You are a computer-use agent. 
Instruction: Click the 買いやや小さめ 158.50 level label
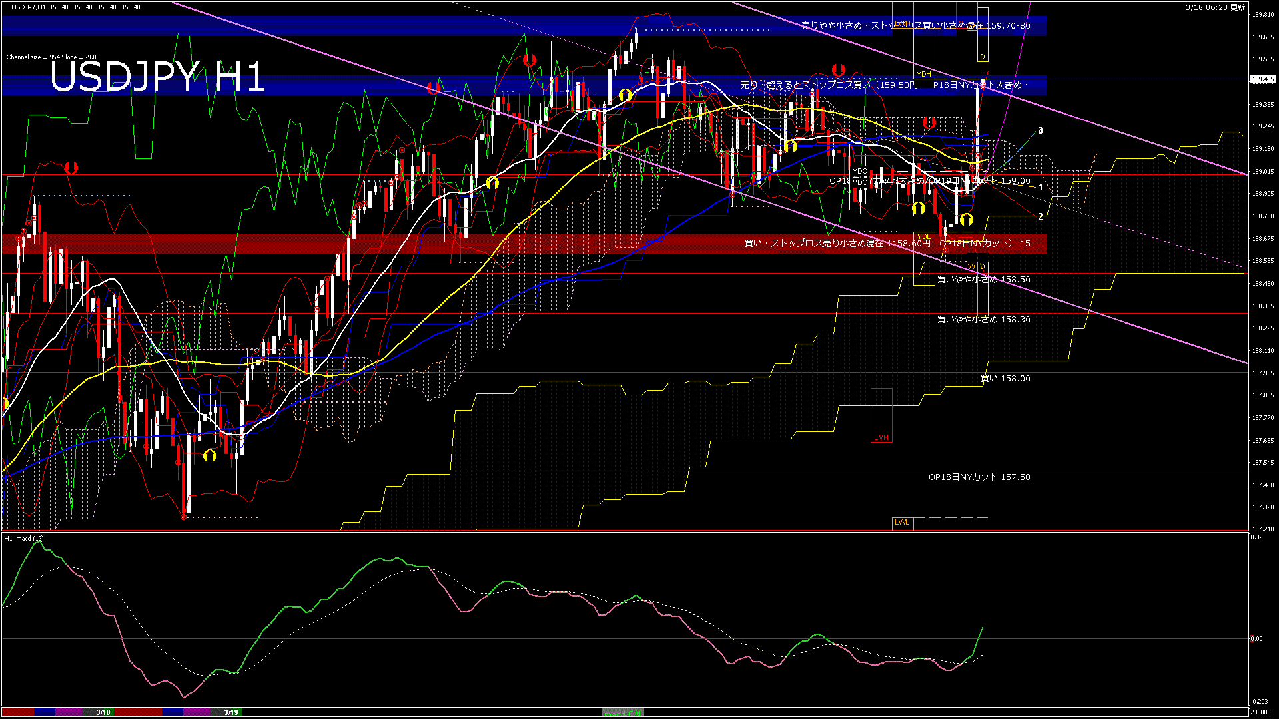(x=983, y=279)
